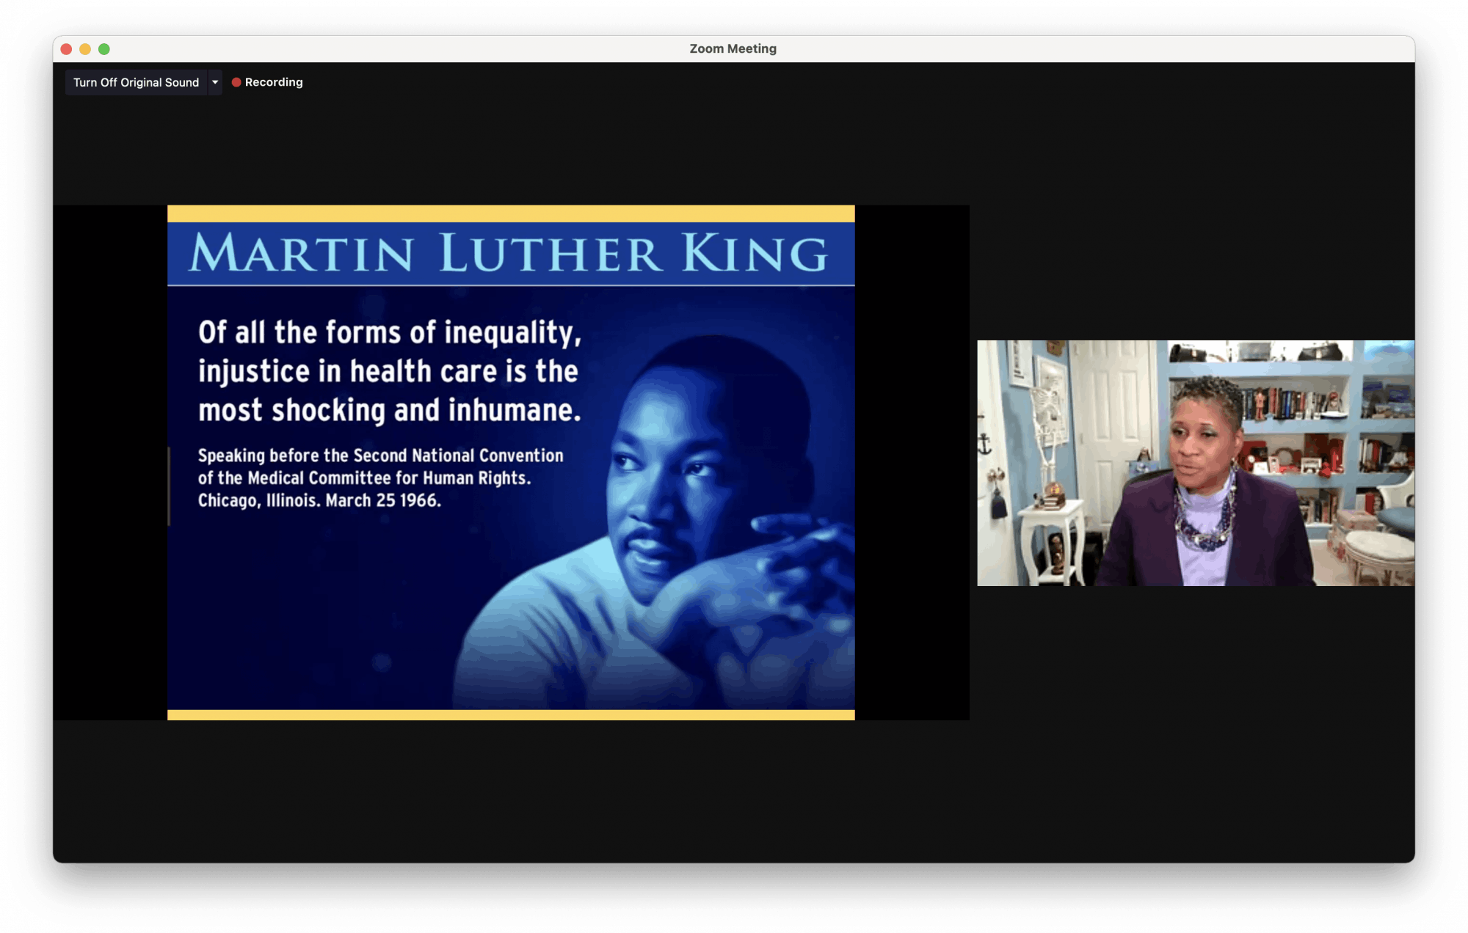This screenshot has width=1468, height=933.
Task: Click the Zoom Meeting title bar text
Action: [733, 48]
